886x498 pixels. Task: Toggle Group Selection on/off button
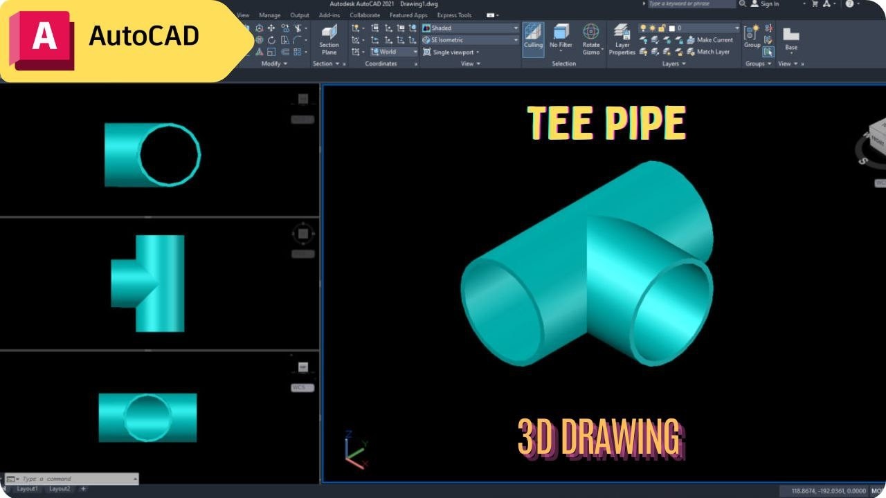(769, 52)
